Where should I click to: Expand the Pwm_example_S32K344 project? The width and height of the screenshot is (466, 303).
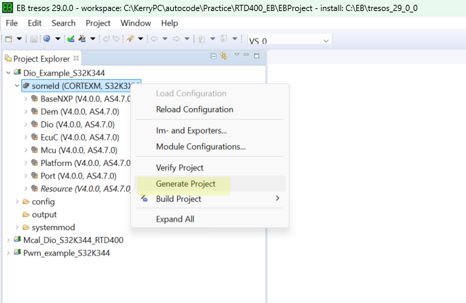[x=8, y=253]
